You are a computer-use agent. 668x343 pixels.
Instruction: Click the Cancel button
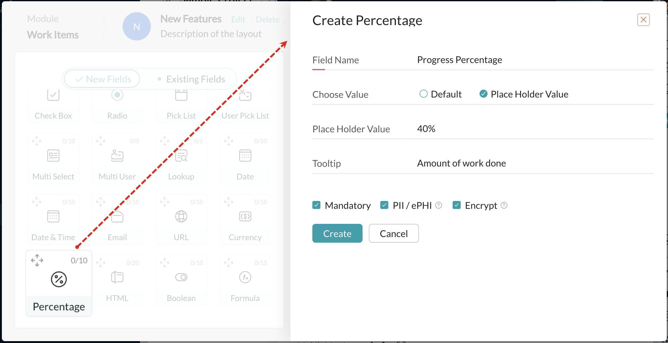[394, 233]
